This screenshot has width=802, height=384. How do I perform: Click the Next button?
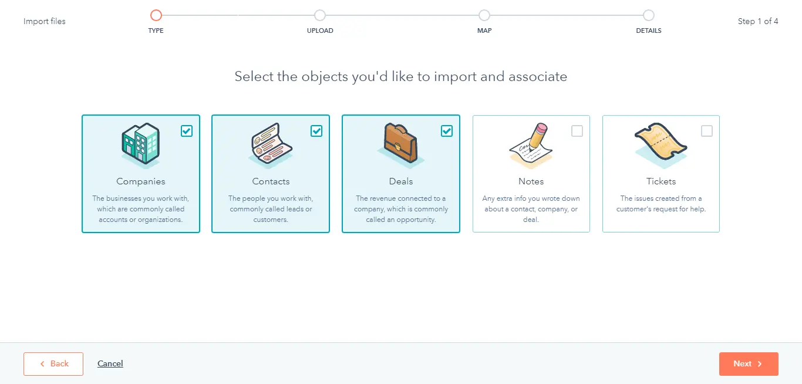coord(749,363)
